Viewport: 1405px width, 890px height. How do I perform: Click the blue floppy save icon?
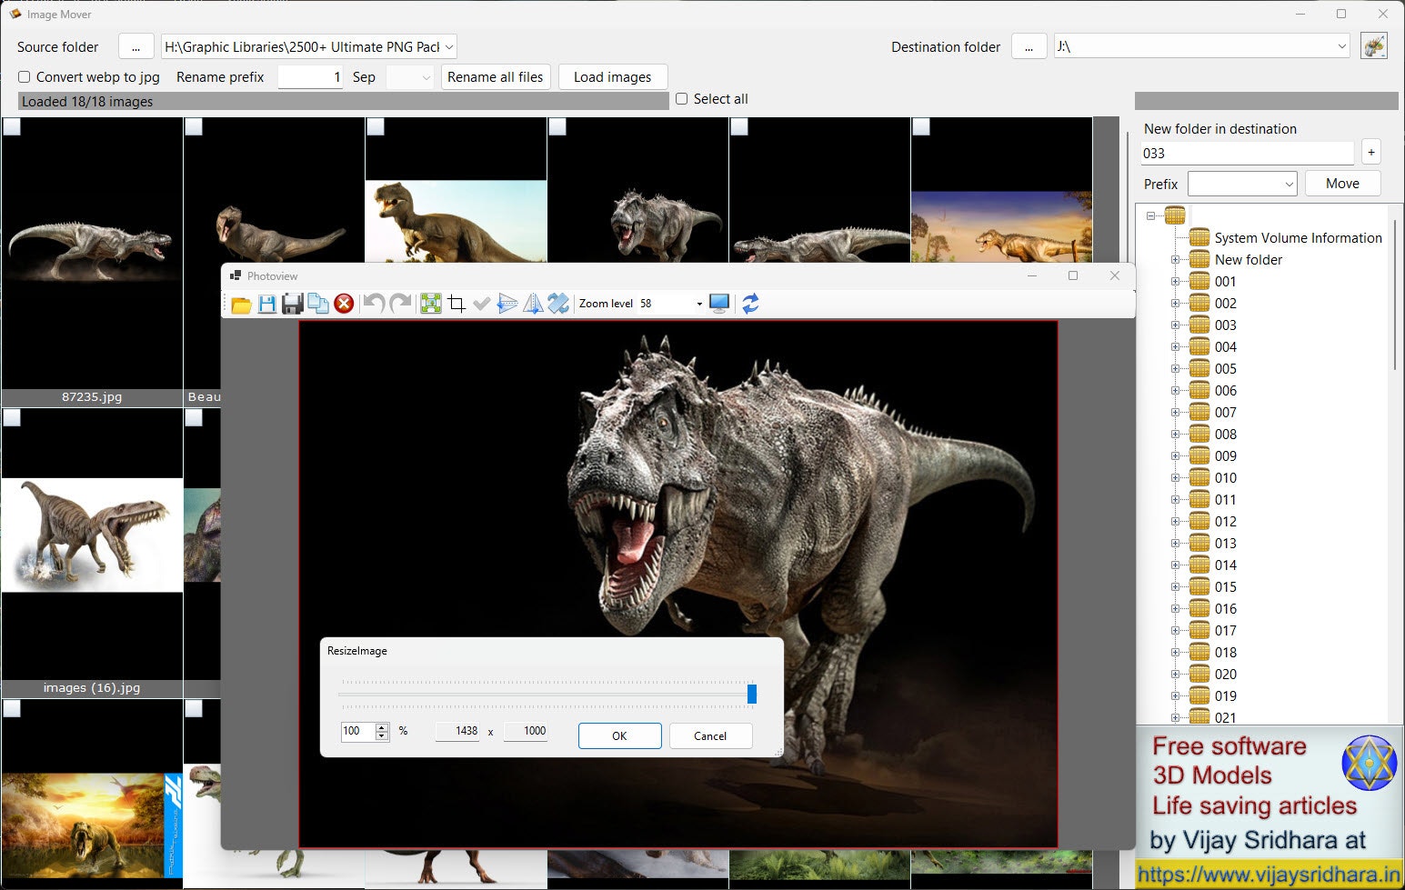coord(266,304)
